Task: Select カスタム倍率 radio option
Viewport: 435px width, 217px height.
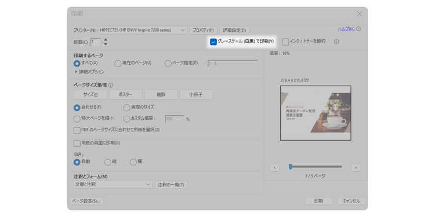Action: tap(126, 119)
